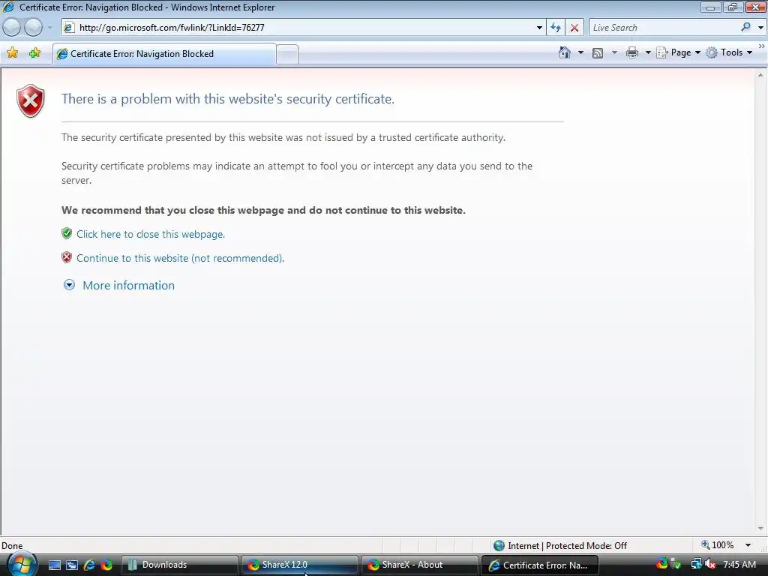Open the recent pages dropdown arrow
Screen dimensions: 768x576
pyautogui.click(x=49, y=28)
